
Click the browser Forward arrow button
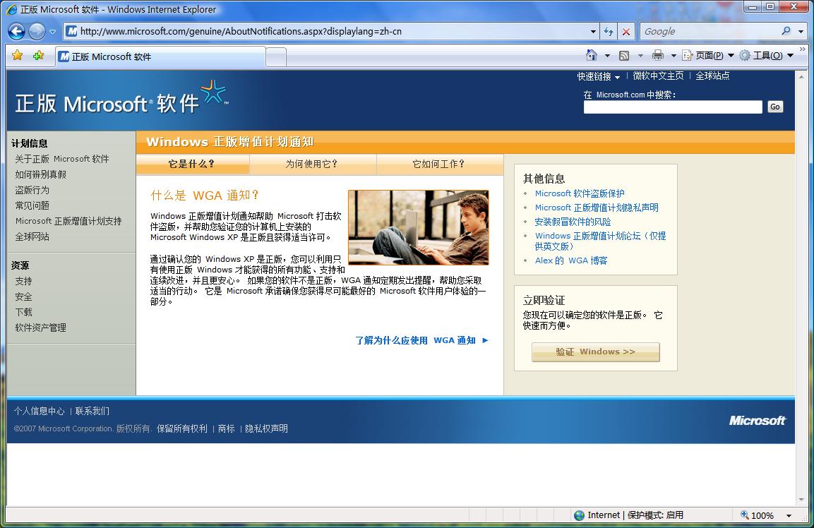click(37, 32)
